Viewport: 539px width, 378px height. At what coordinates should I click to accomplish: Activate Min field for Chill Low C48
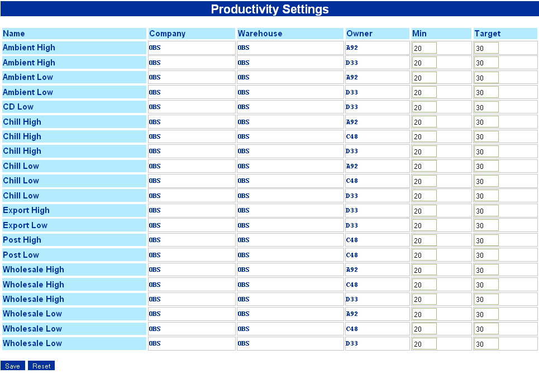pos(424,181)
